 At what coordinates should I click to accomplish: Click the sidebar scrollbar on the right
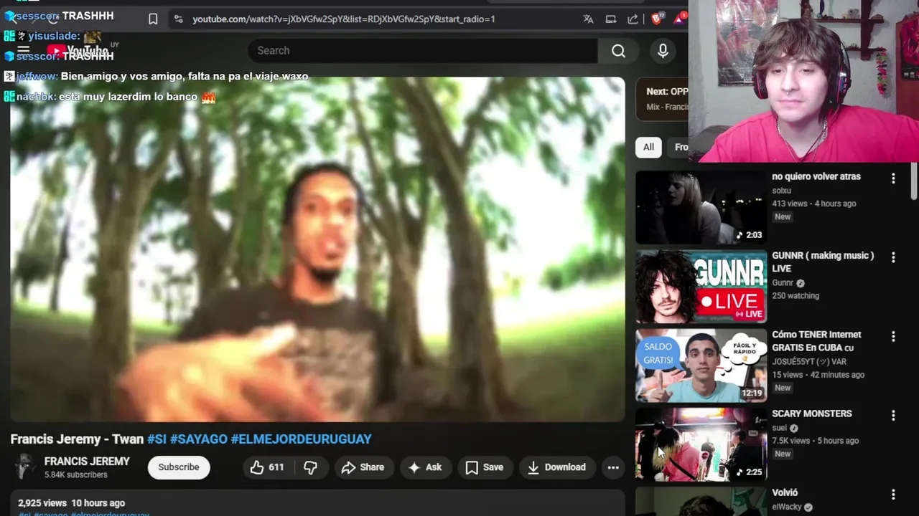click(x=914, y=181)
